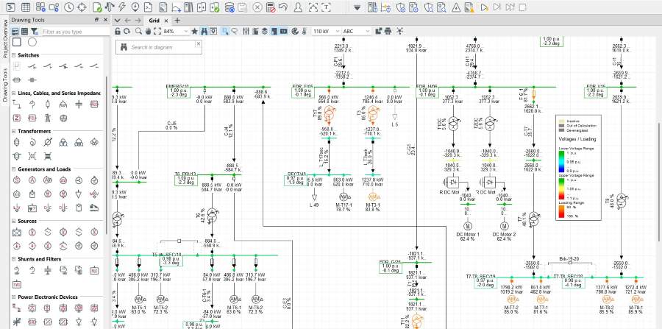662x329 pixels.
Task: Click the print diagram icon
Action: tap(387, 32)
